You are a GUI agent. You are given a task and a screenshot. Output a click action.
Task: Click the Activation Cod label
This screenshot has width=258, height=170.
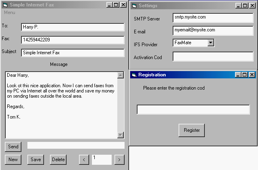pos(148,57)
